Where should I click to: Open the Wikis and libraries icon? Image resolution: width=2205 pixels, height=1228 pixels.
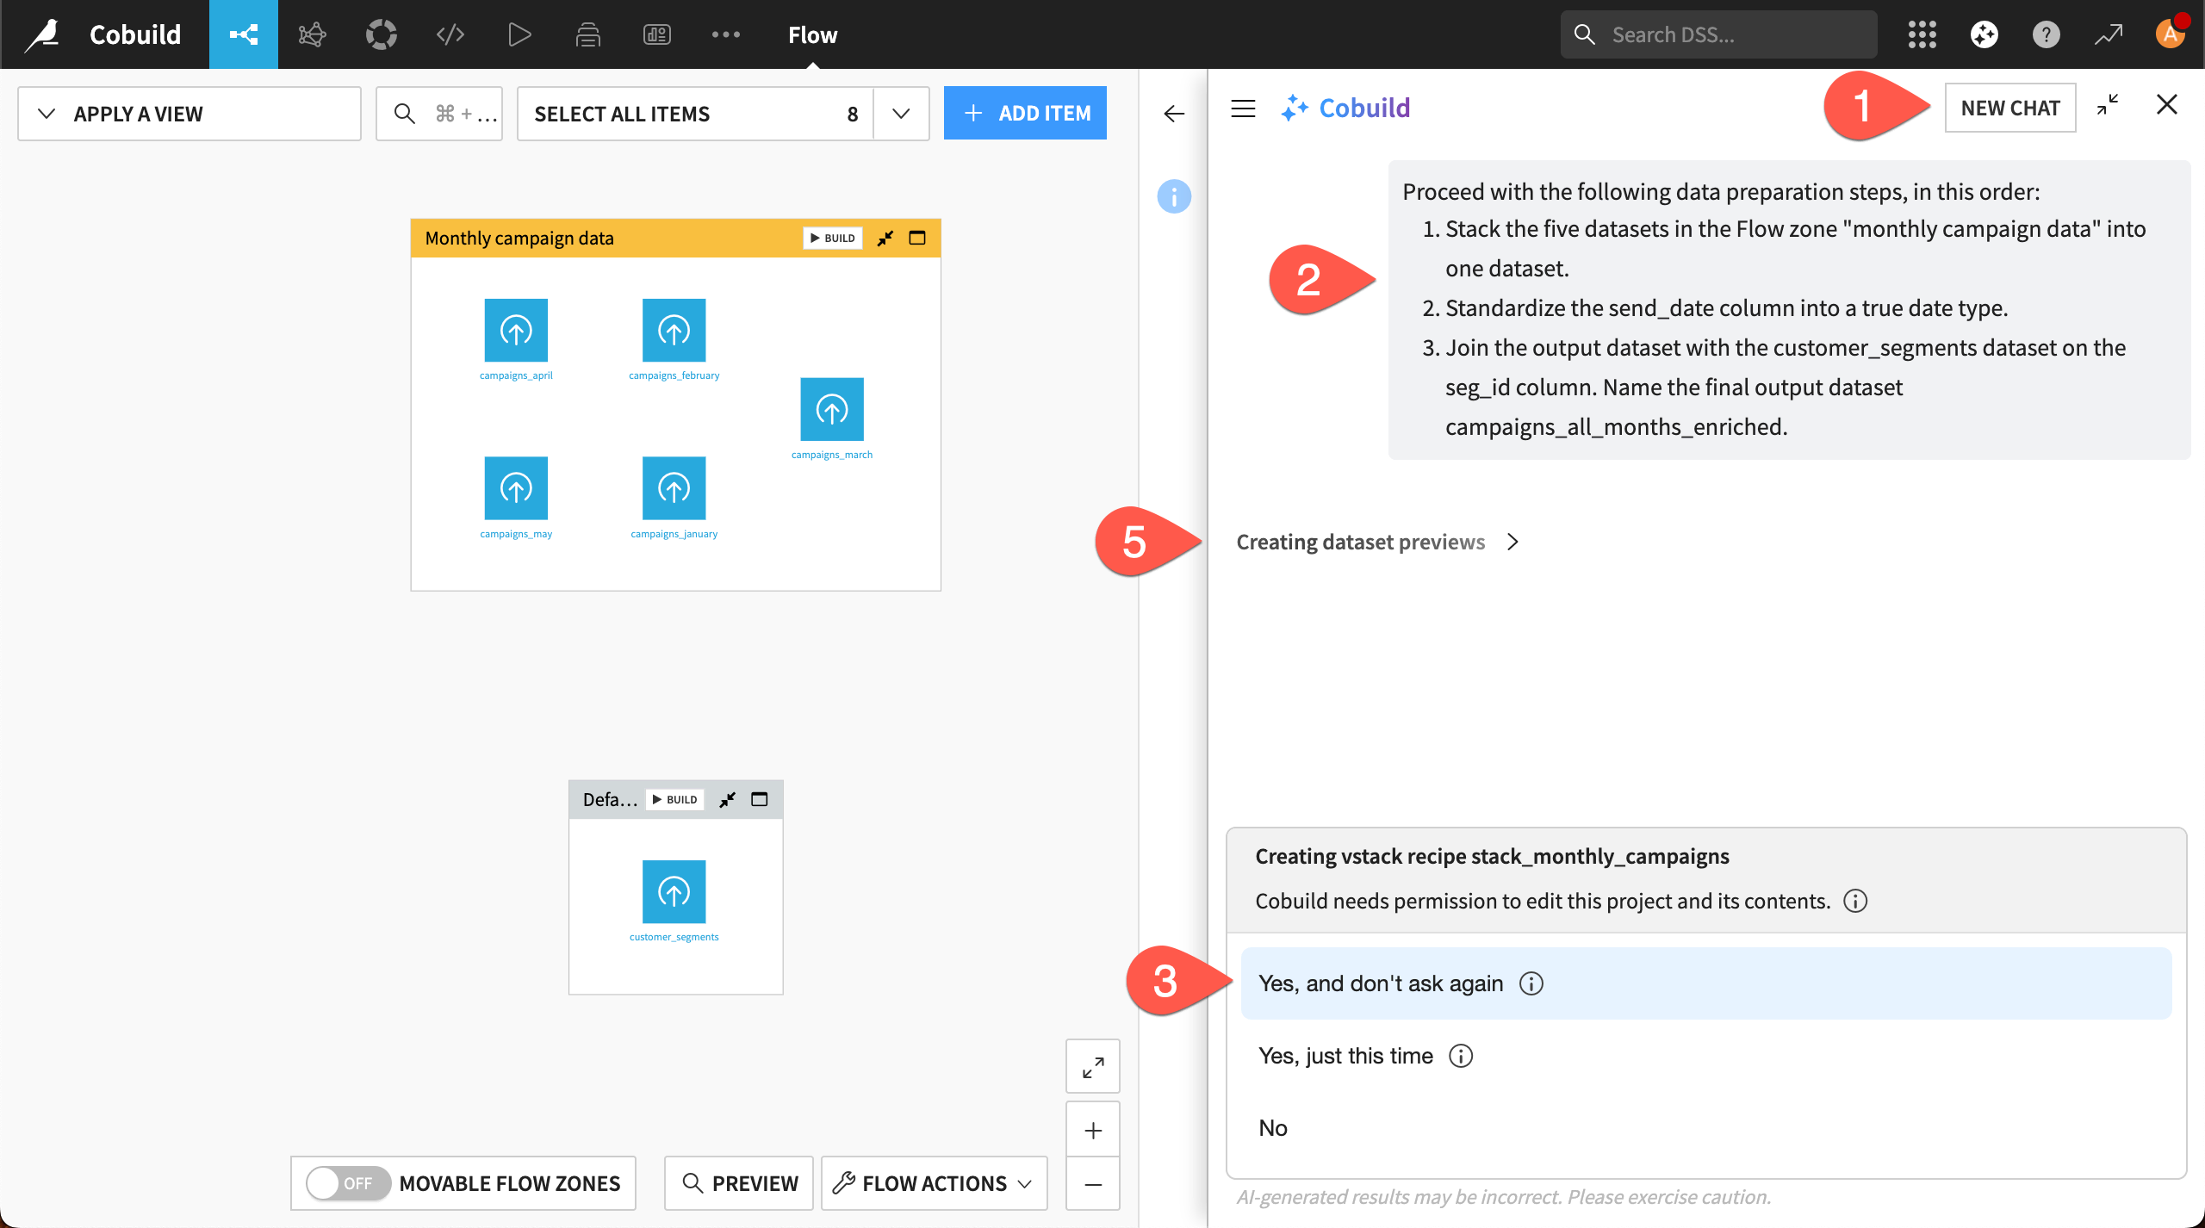click(x=587, y=34)
